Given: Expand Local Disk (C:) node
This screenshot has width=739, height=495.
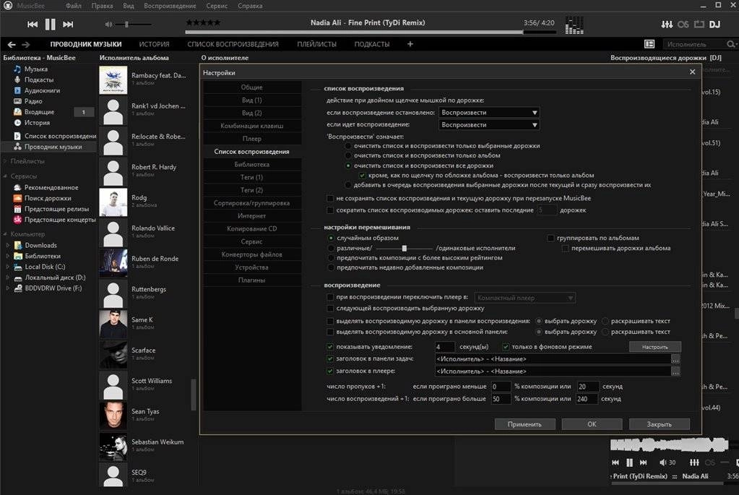Looking at the screenshot, I should [x=7, y=267].
